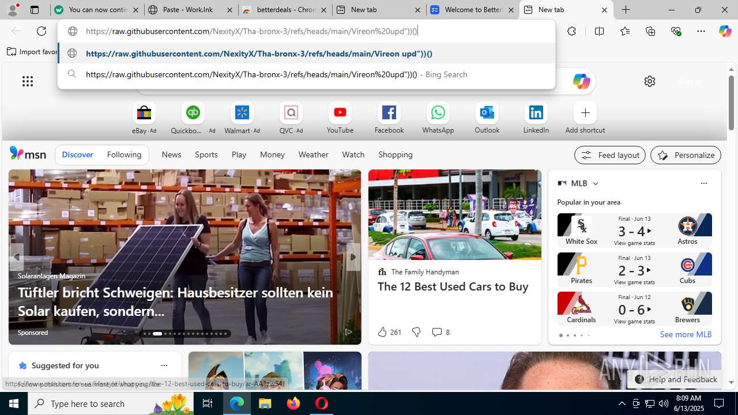Open Firefox from taskbar
This screenshot has height=415, width=738.
[293, 403]
